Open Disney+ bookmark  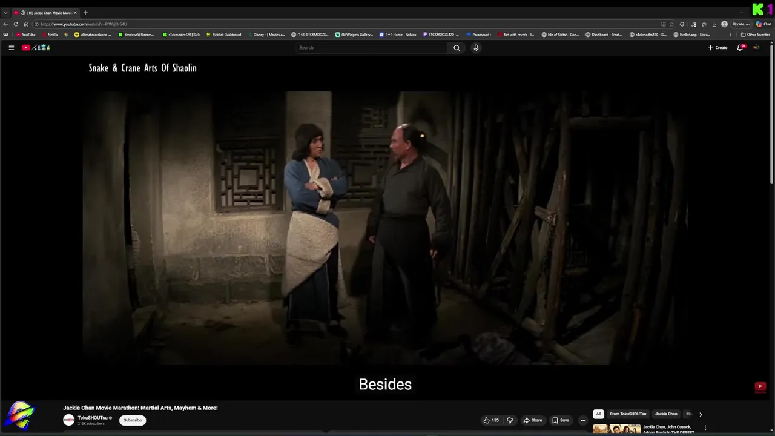coord(266,35)
